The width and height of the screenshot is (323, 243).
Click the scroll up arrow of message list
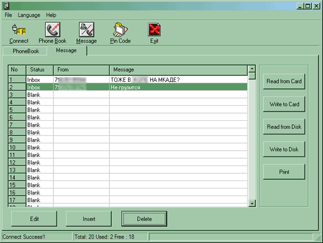252,69
